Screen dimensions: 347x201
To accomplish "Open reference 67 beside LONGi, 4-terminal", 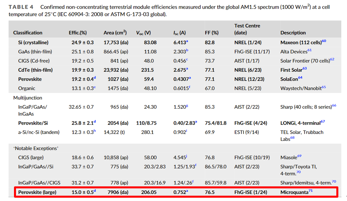I will pos(323,121).
